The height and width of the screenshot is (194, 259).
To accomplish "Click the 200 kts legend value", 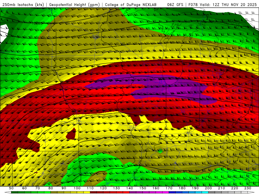I will point(208,188).
